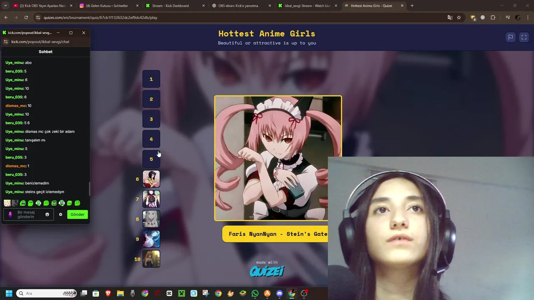Click the rank 6 character thumbnail
534x300 pixels.
(151, 179)
